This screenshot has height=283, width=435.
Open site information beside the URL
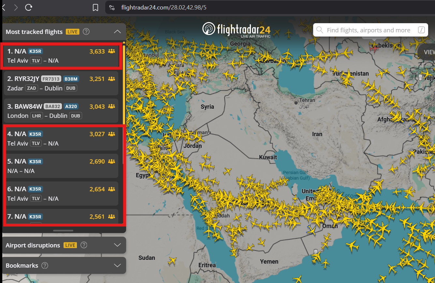[112, 8]
